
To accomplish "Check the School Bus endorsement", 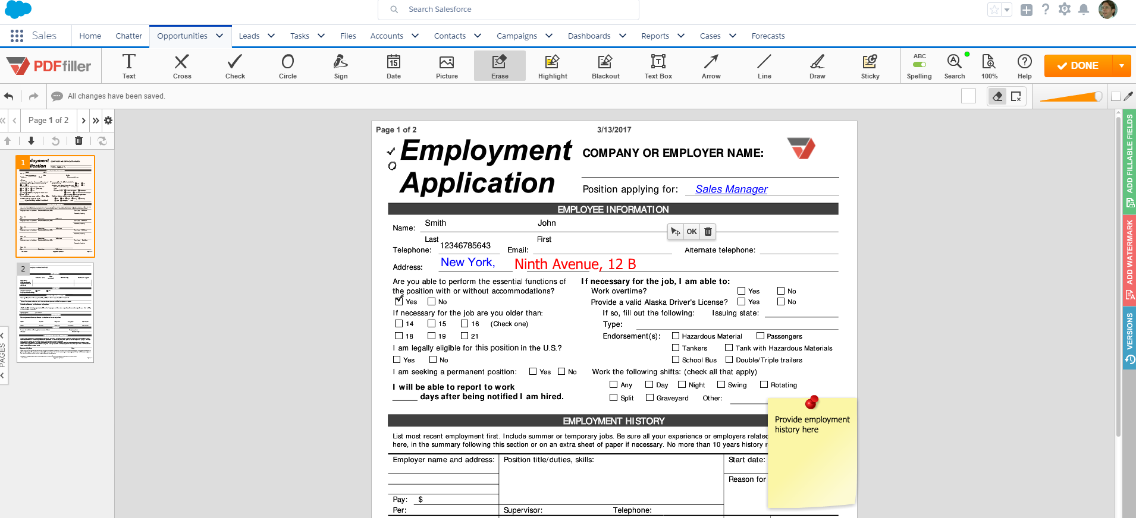I will pos(676,359).
